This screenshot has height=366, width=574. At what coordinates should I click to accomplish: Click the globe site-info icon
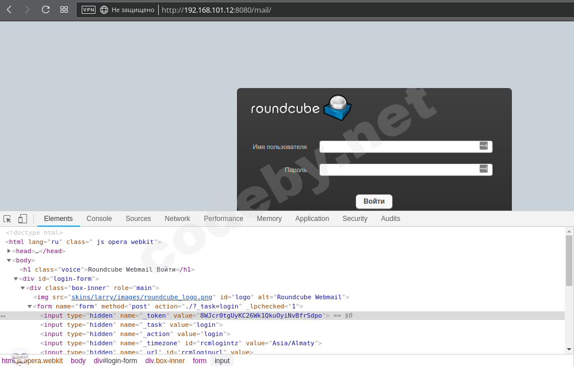pyautogui.click(x=104, y=10)
